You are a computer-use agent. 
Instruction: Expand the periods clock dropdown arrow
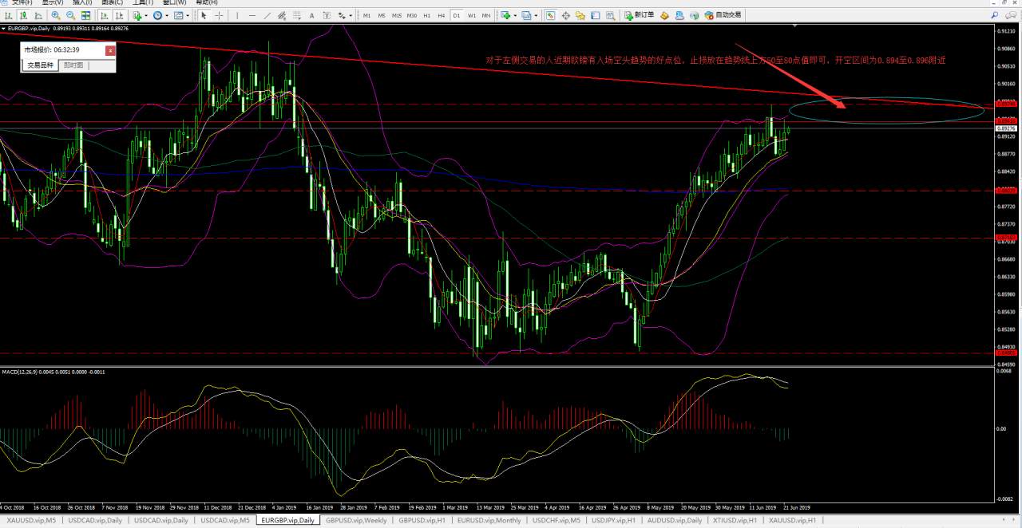[x=167, y=15]
